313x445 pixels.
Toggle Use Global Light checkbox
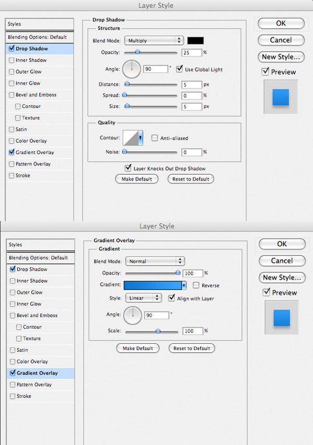179,69
